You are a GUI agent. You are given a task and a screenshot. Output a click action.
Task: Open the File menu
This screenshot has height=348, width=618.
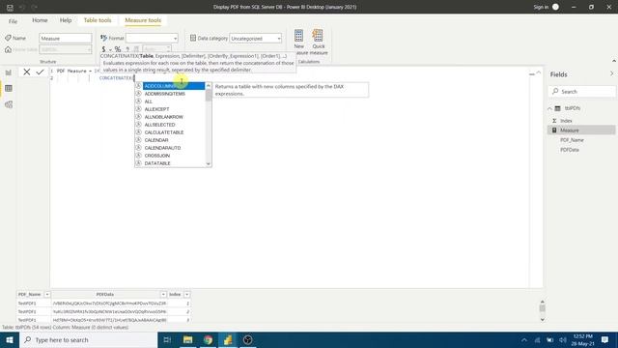(x=13, y=21)
